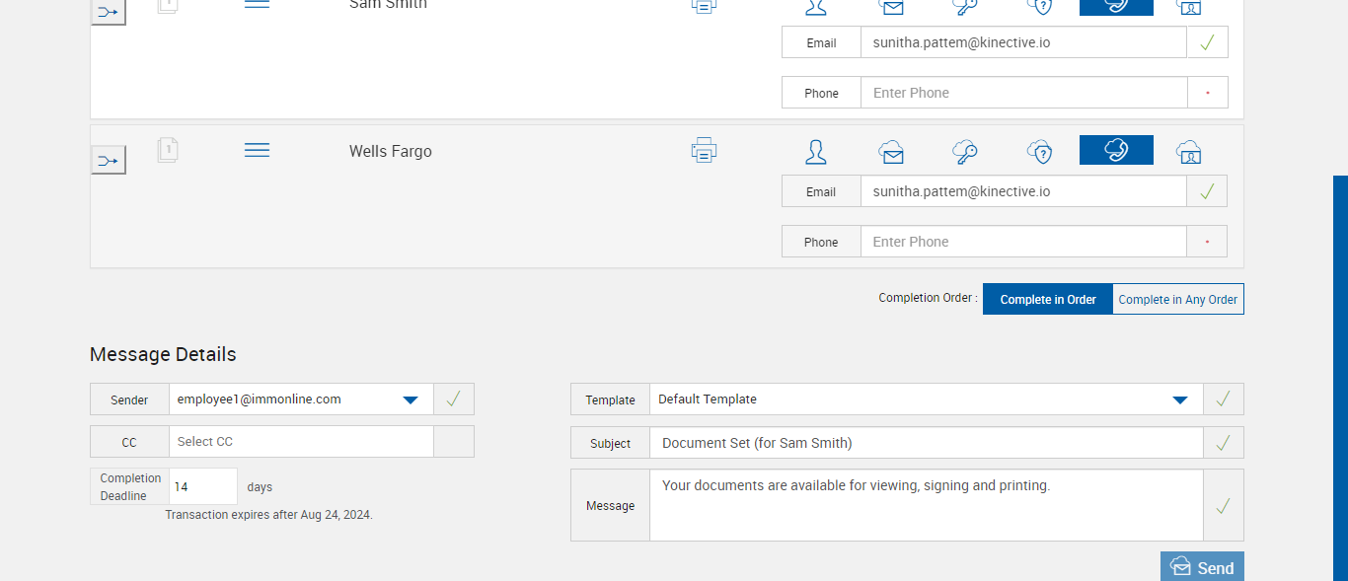1348x581 pixels.
Task: Choose cloud ID card icon for Wells Fargo
Action: (1189, 151)
